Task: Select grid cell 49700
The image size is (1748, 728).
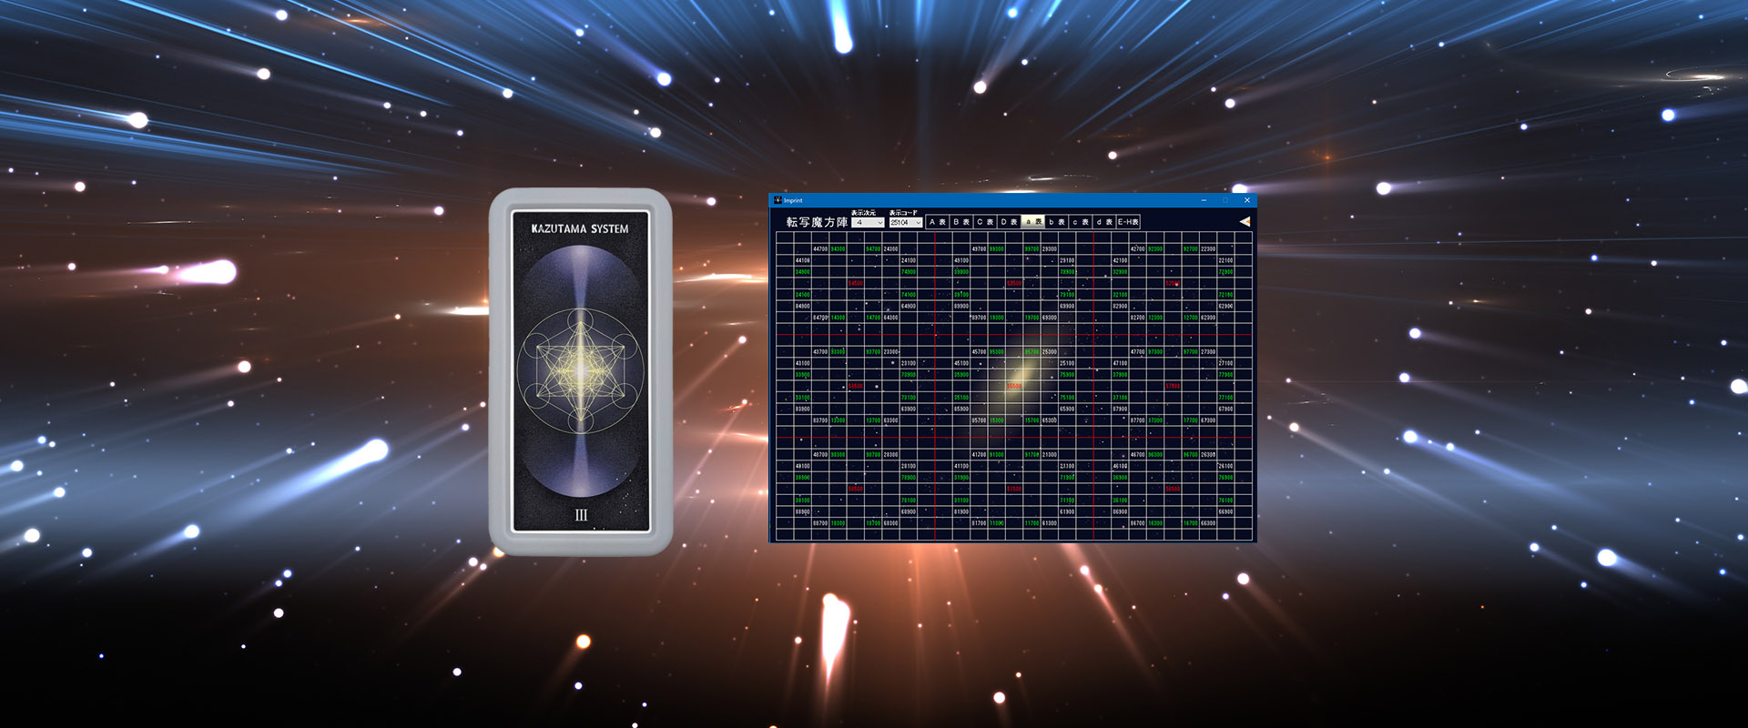Action: [980, 249]
